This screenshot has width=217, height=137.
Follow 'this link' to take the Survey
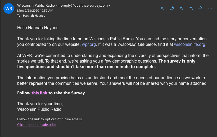point(39,93)
